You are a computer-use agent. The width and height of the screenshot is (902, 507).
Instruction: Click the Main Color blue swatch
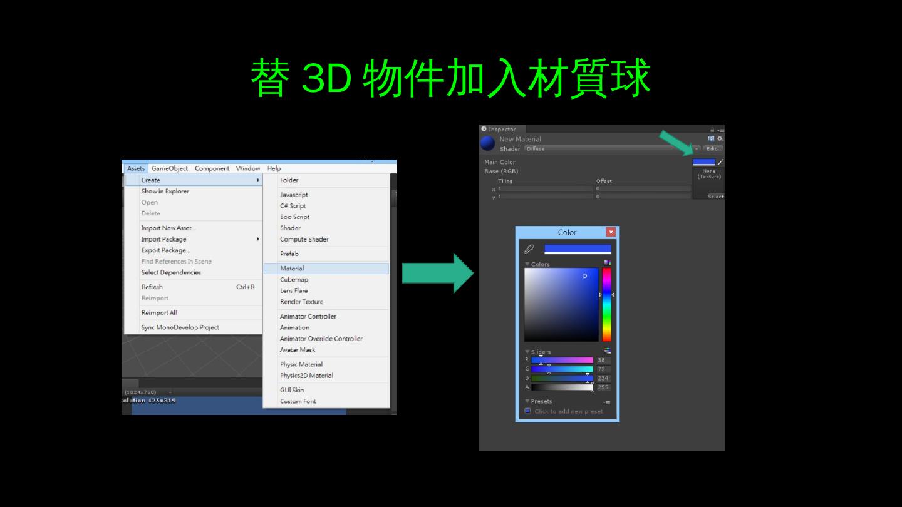703,162
